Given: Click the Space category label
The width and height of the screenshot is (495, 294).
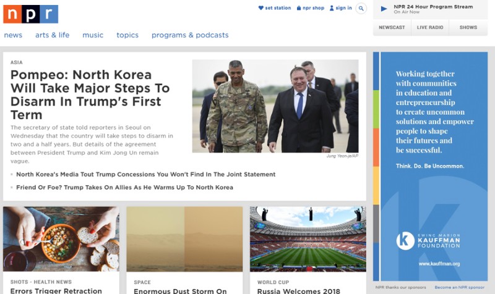Looking at the screenshot, I should (142, 282).
